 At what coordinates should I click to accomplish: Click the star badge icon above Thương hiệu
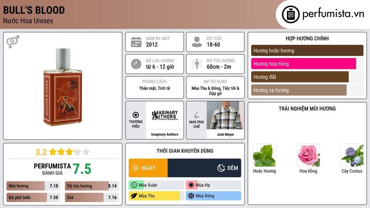pos(136,115)
